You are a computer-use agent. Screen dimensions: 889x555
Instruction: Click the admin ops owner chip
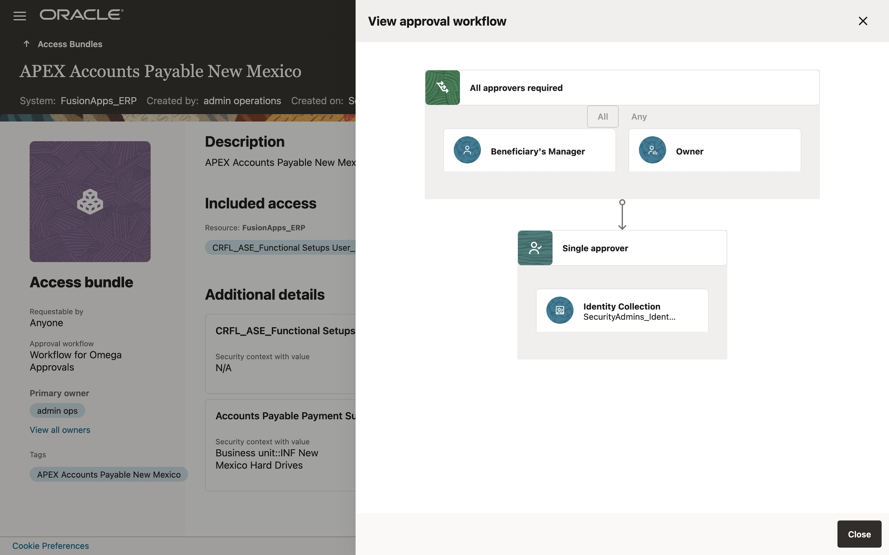pos(57,410)
